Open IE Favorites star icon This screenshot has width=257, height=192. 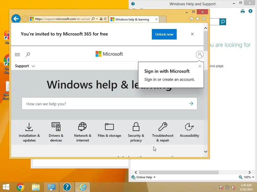point(198,19)
